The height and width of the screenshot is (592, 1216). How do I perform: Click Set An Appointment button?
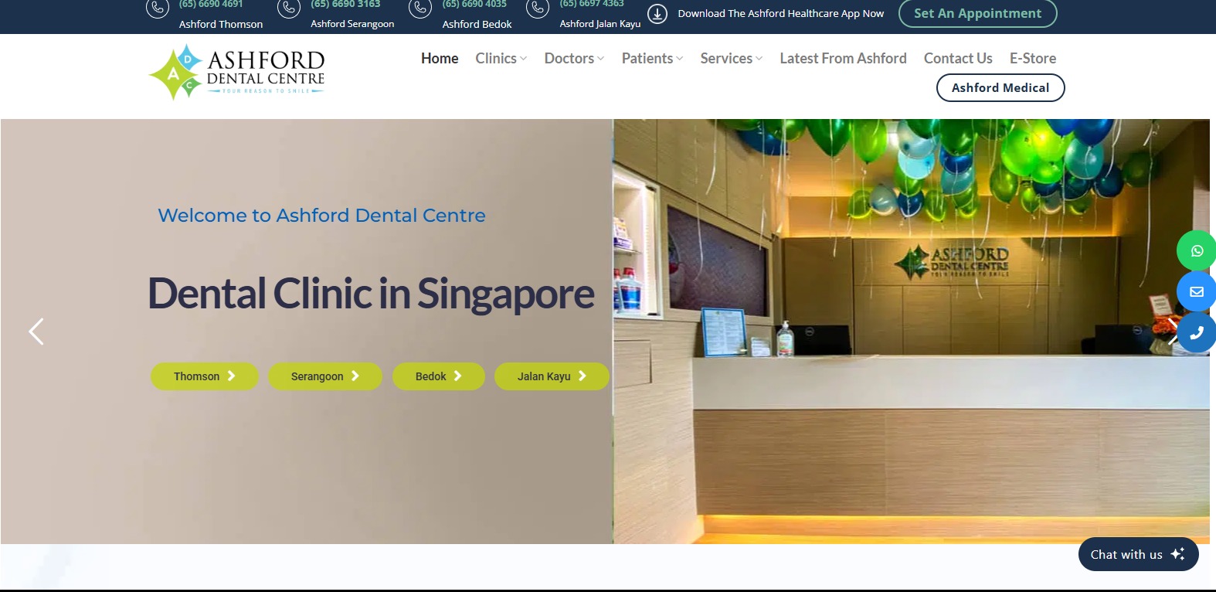[x=977, y=13]
